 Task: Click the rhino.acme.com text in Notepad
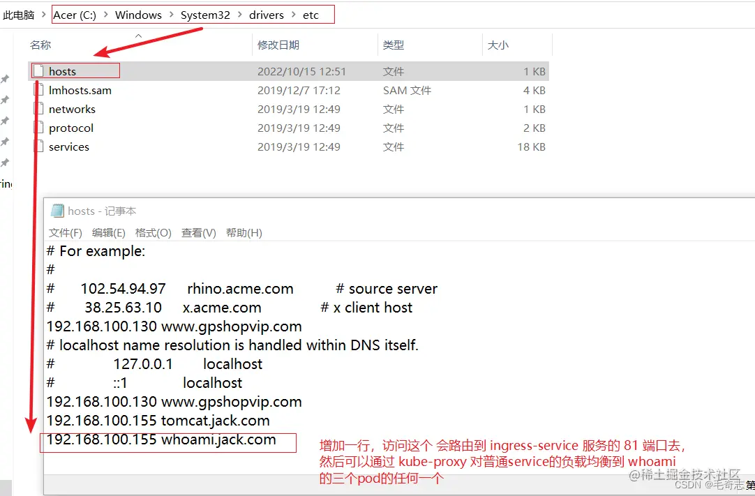[x=240, y=288]
